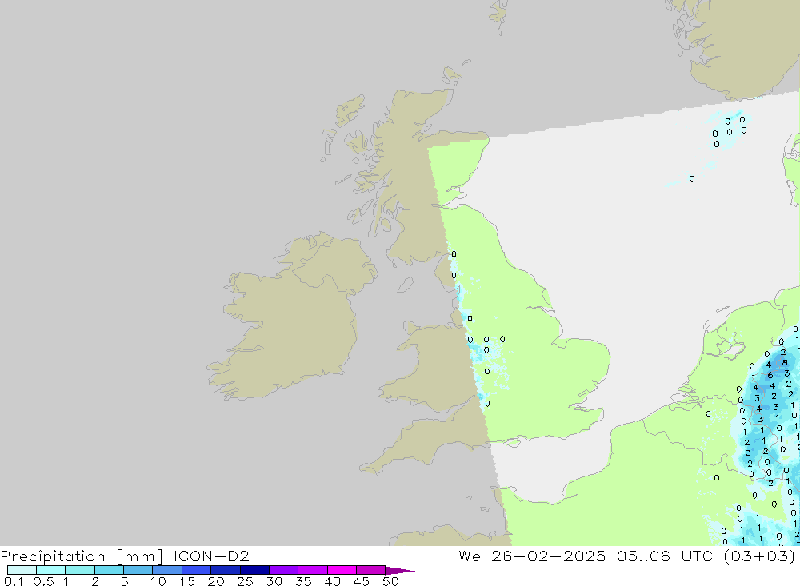The height and width of the screenshot is (586, 800).
Task: Click the date '26-02-2025' text
Action: coord(549,556)
